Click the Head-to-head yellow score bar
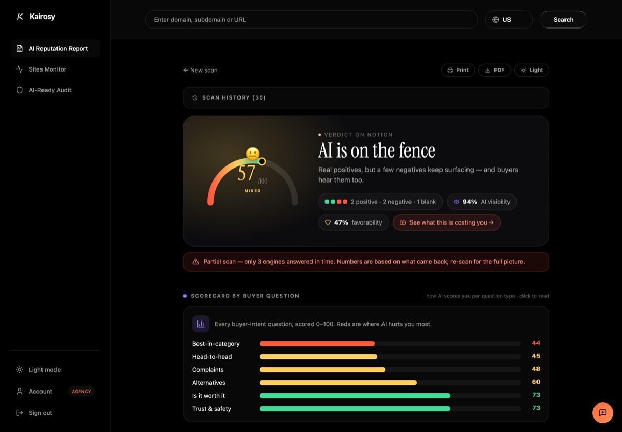622x432 pixels. pyautogui.click(x=318, y=356)
